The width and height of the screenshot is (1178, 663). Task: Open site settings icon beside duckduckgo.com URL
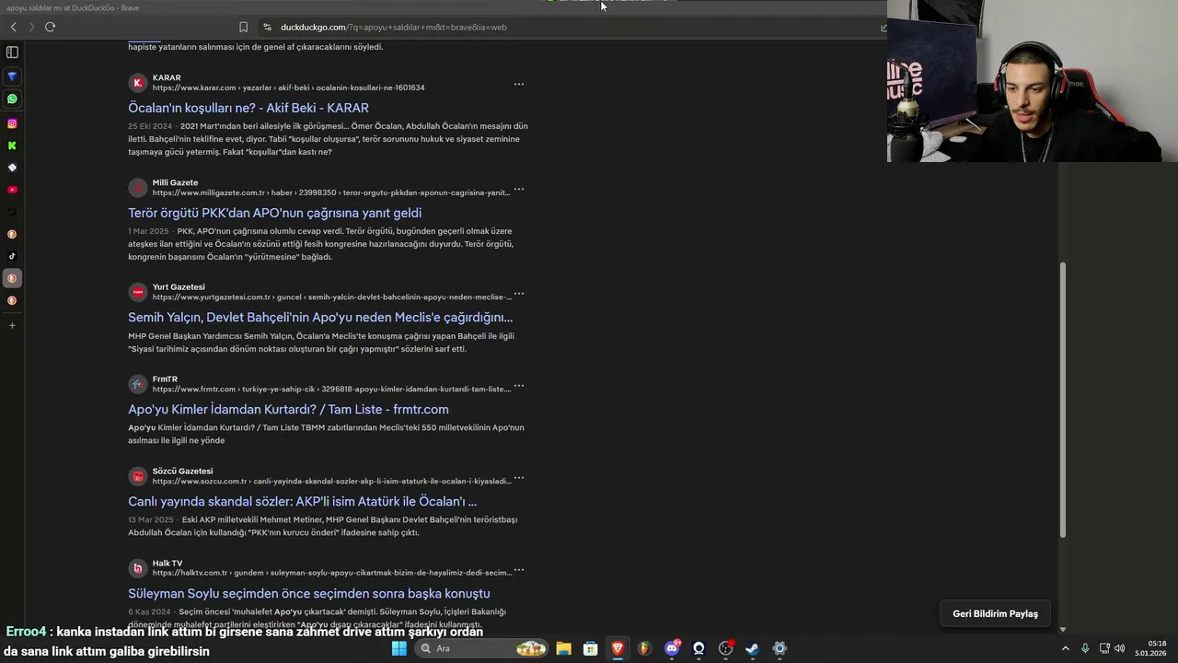[x=267, y=27]
